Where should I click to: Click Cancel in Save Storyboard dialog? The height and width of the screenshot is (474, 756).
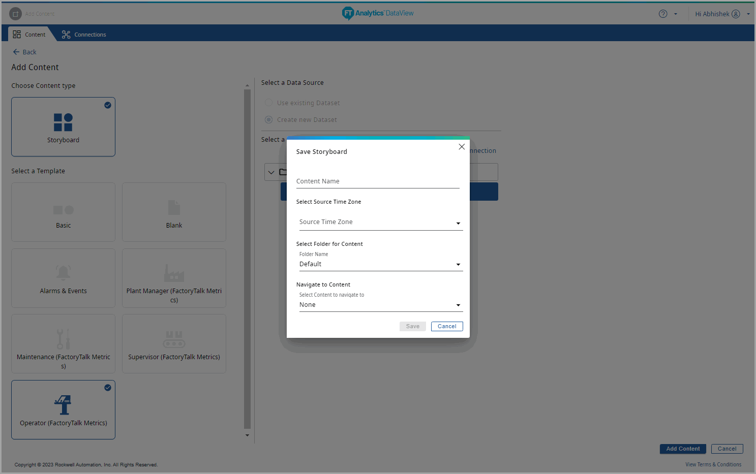447,326
